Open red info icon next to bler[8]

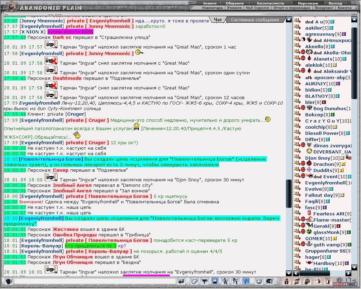(x=324, y=102)
